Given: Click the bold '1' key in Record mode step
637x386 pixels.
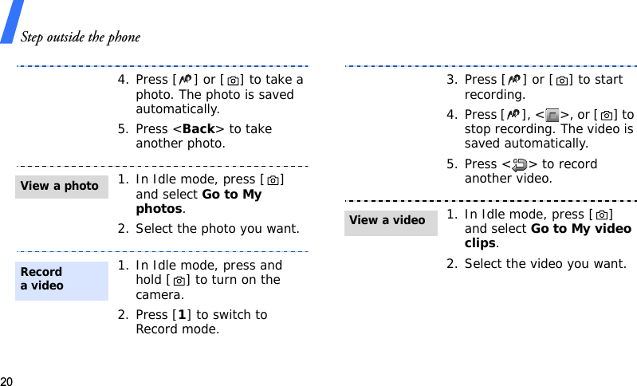Looking at the screenshot, I should click(183, 315).
